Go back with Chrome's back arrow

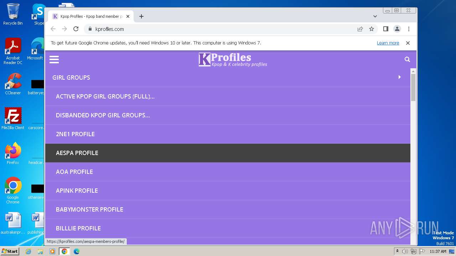pos(53,29)
